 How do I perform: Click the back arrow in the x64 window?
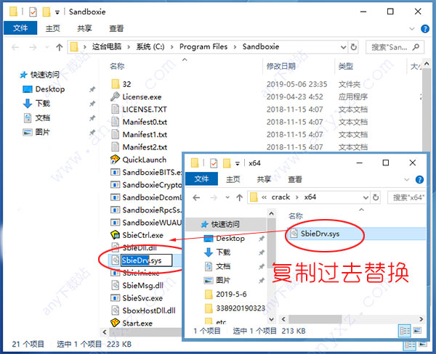(x=196, y=197)
